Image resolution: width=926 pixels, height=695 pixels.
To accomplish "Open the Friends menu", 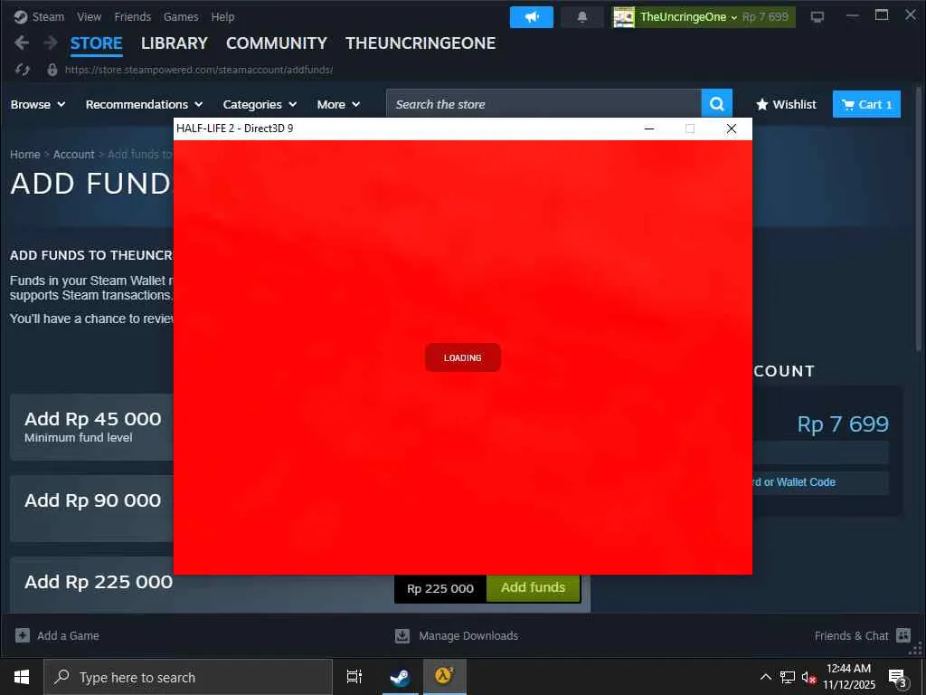I will (x=132, y=16).
